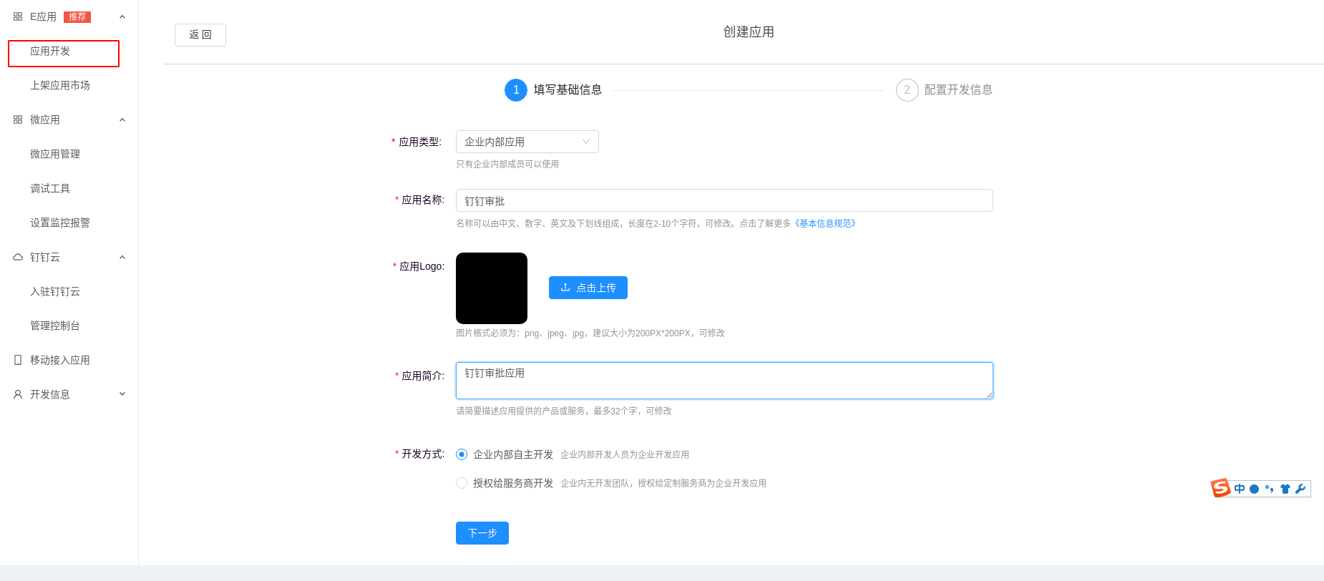Collapse the 钉钉云 menu section
This screenshot has height=581, width=1324.
pyautogui.click(x=122, y=257)
